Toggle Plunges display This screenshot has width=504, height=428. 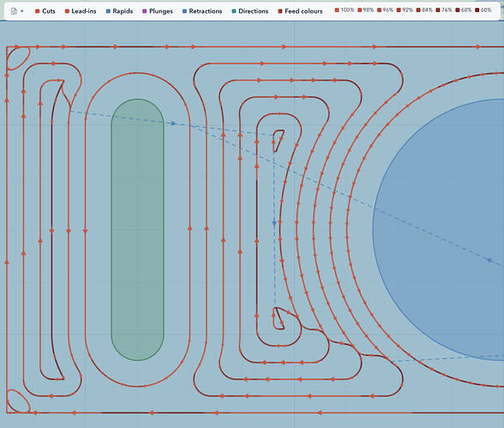pos(158,11)
